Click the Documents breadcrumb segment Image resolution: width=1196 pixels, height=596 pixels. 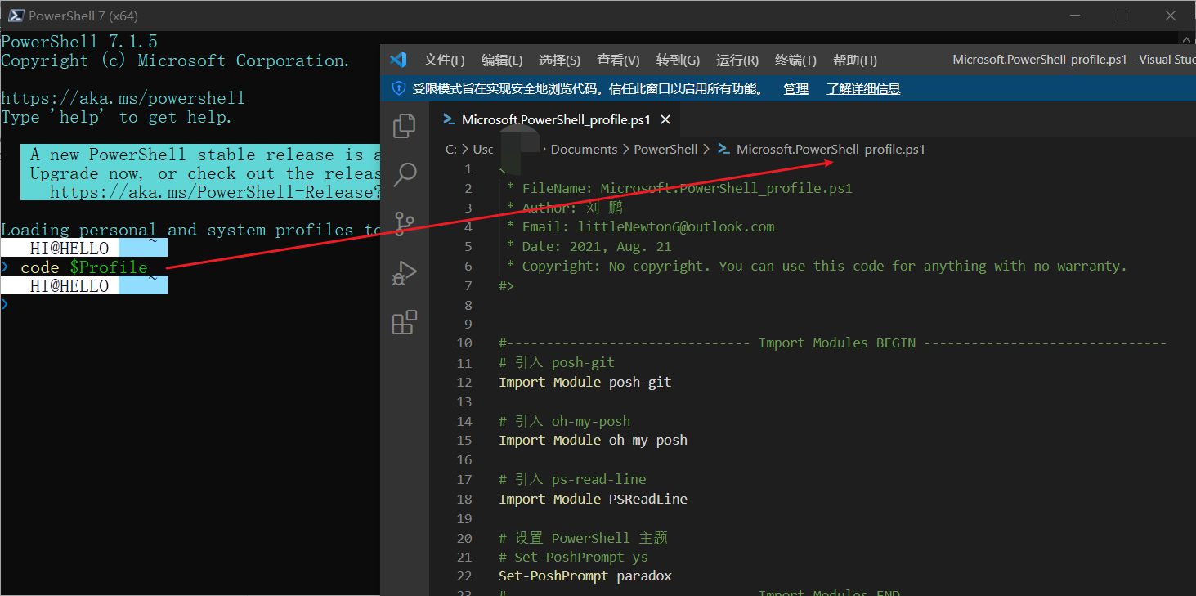coord(584,150)
